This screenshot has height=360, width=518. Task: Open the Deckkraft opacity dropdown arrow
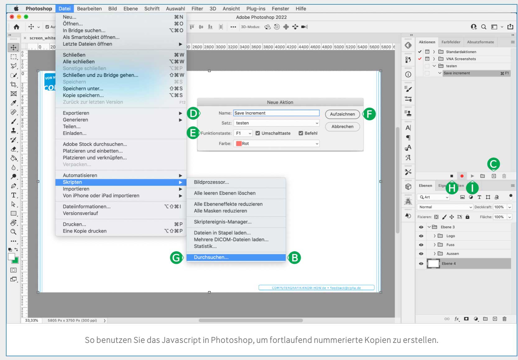pos(510,207)
